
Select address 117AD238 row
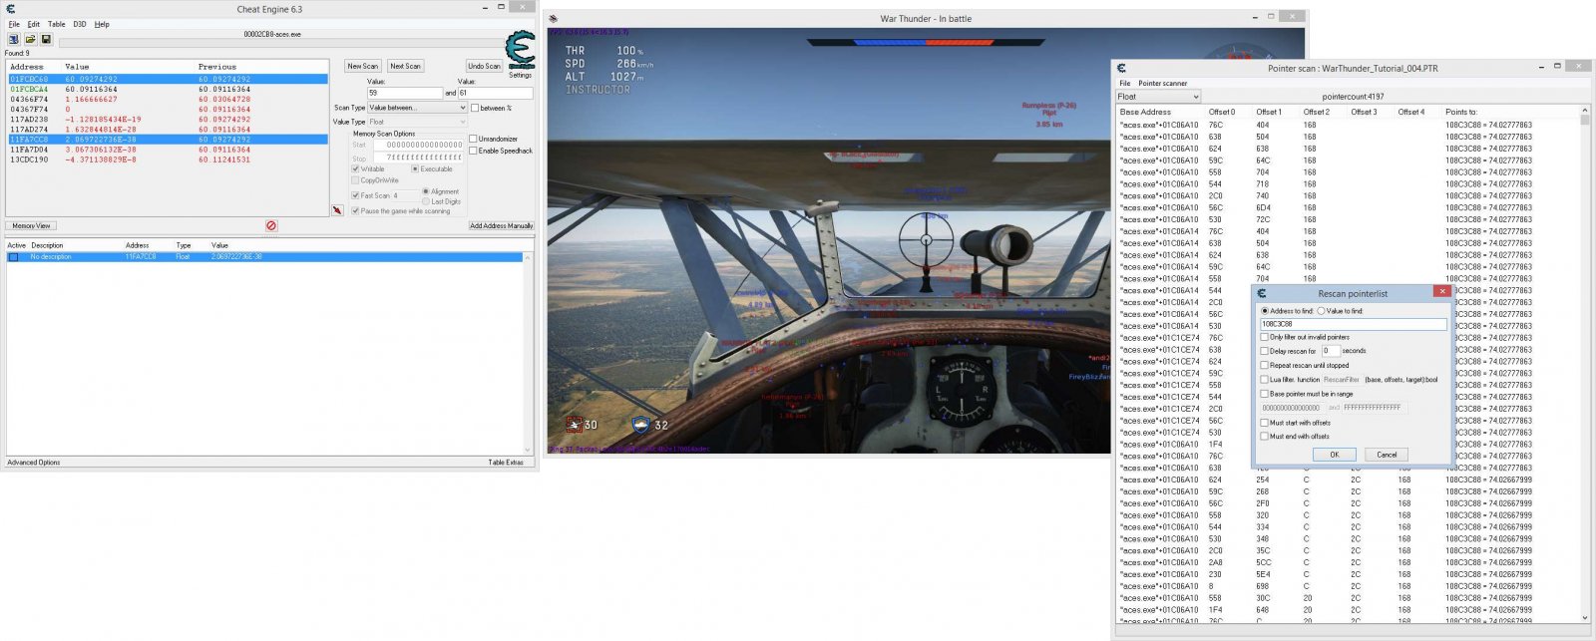[x=168, y=120]
